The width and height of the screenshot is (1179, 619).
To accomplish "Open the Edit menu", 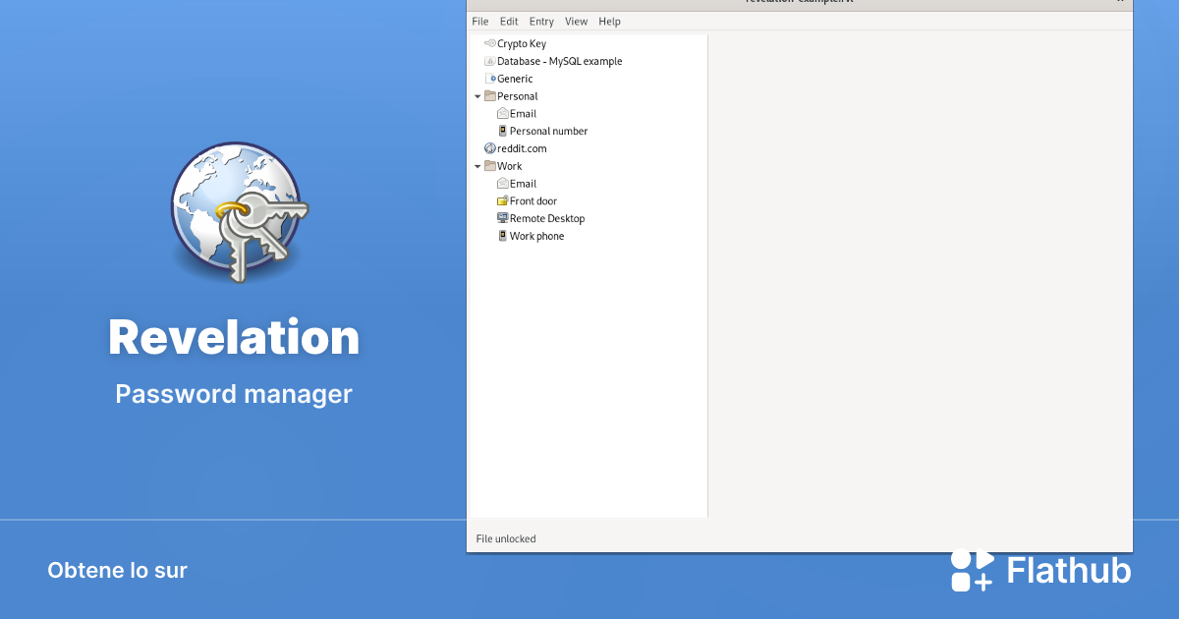I will [508, 21].
